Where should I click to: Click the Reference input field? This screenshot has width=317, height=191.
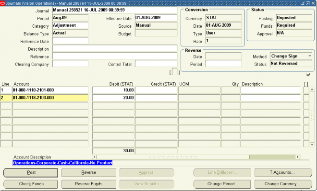pos(115,56)
